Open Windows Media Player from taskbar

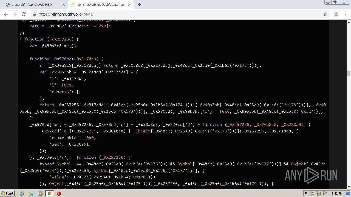pos(40,193)
